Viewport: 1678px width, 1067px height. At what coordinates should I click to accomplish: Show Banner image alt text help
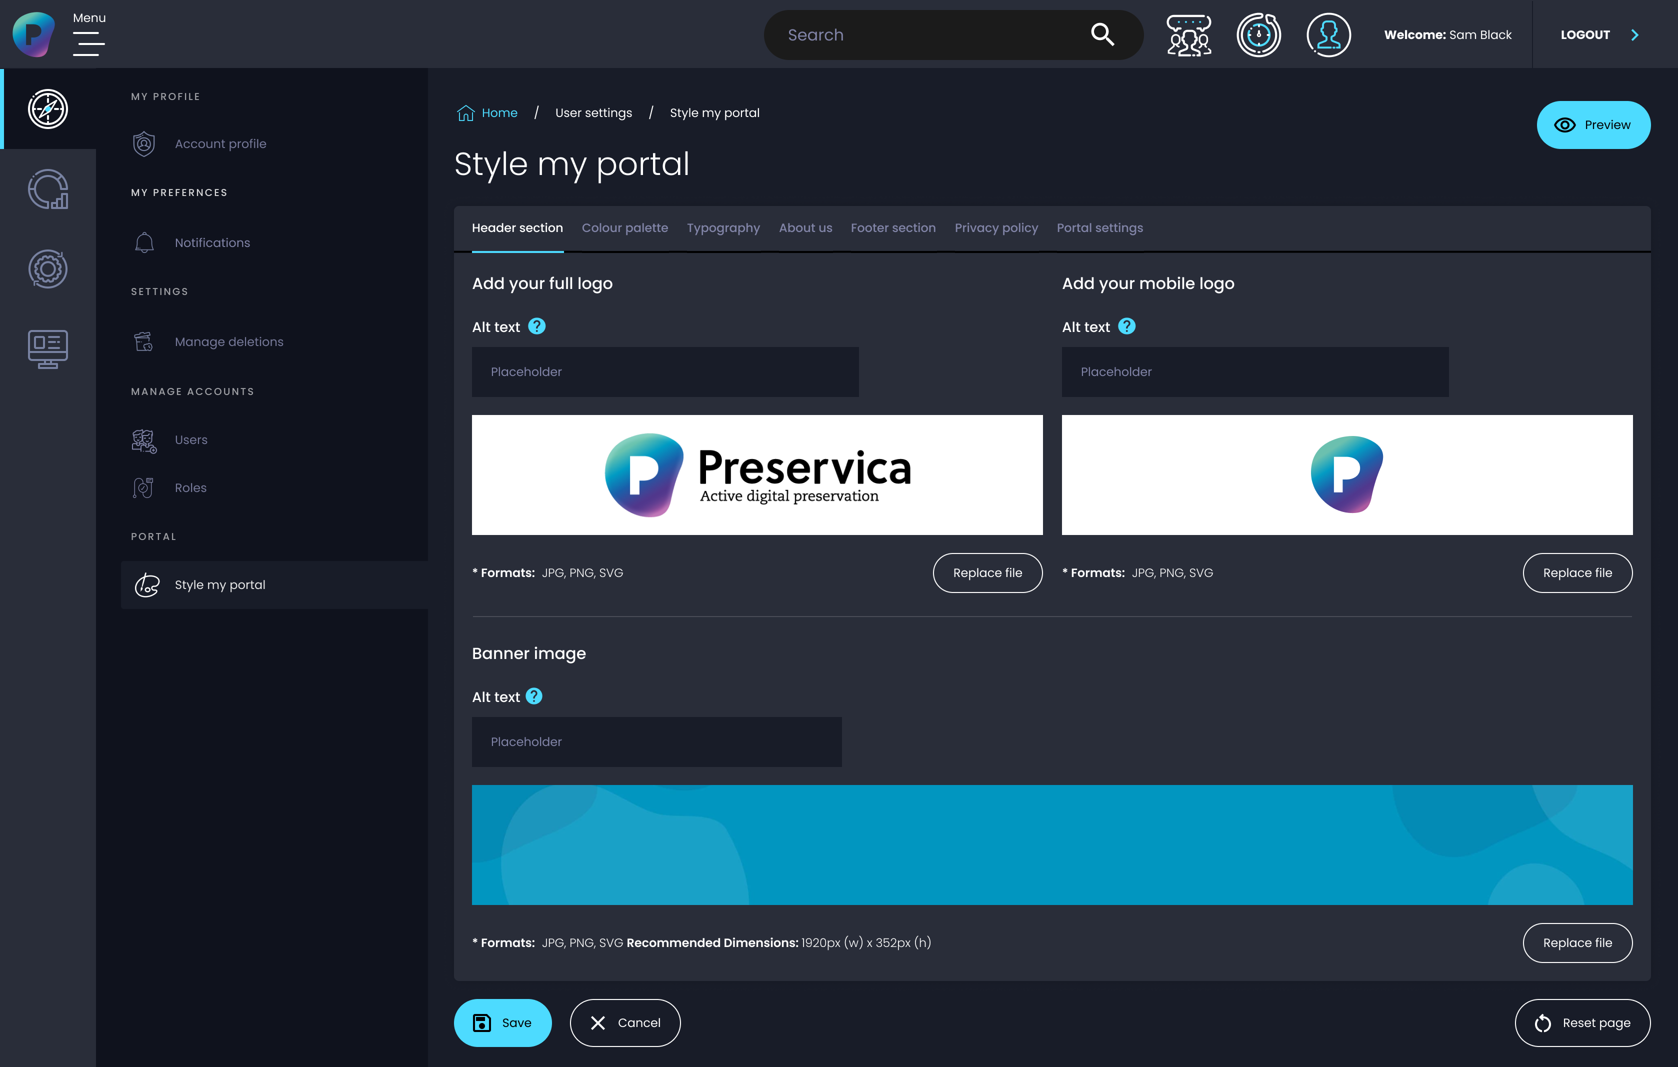pyautogui.click(x=534, y=696)
